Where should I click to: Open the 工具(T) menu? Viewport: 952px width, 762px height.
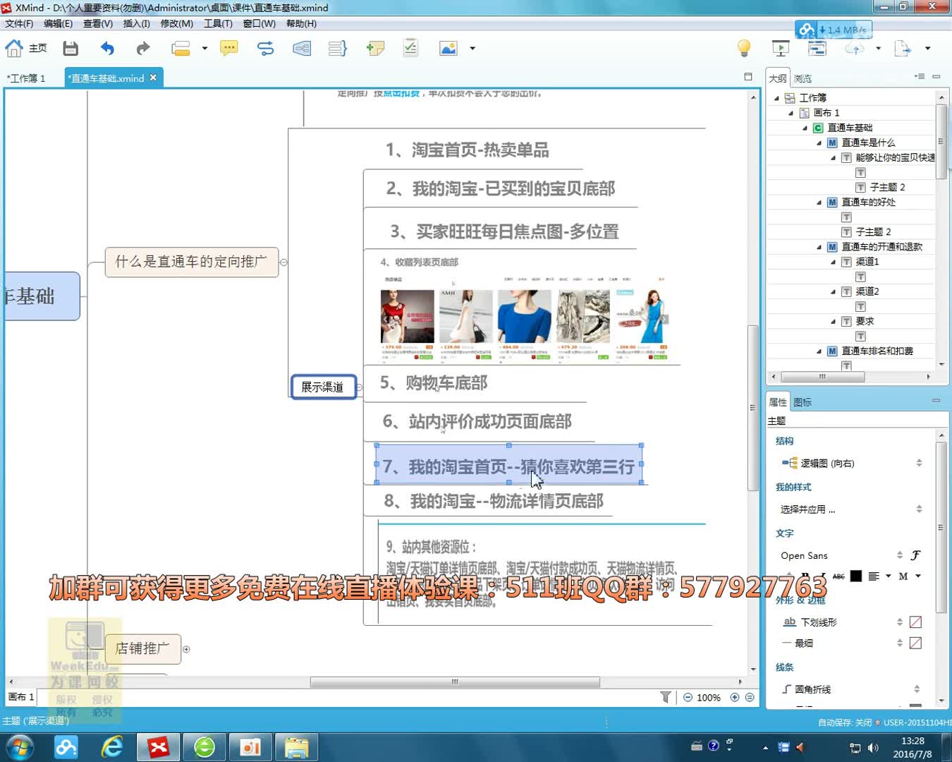coord(218,23)
